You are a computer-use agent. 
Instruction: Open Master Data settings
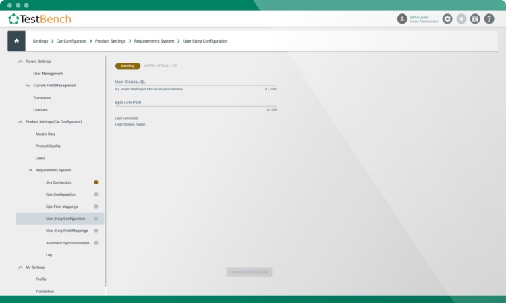pyautogui.click(x=45, y=134)
